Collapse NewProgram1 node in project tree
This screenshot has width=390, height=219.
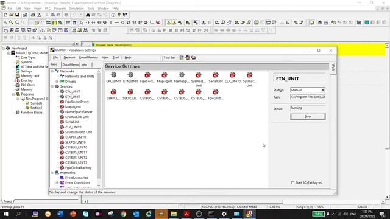coord(18,99)
